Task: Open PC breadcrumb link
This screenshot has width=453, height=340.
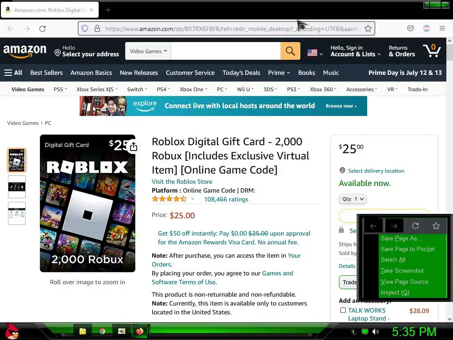Action: point(48,123)
